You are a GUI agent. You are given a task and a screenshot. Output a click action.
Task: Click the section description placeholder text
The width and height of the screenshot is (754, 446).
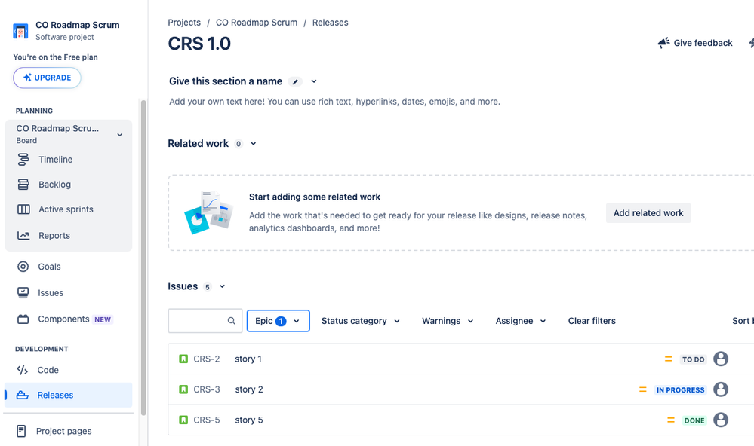click(x=334, y=102)
